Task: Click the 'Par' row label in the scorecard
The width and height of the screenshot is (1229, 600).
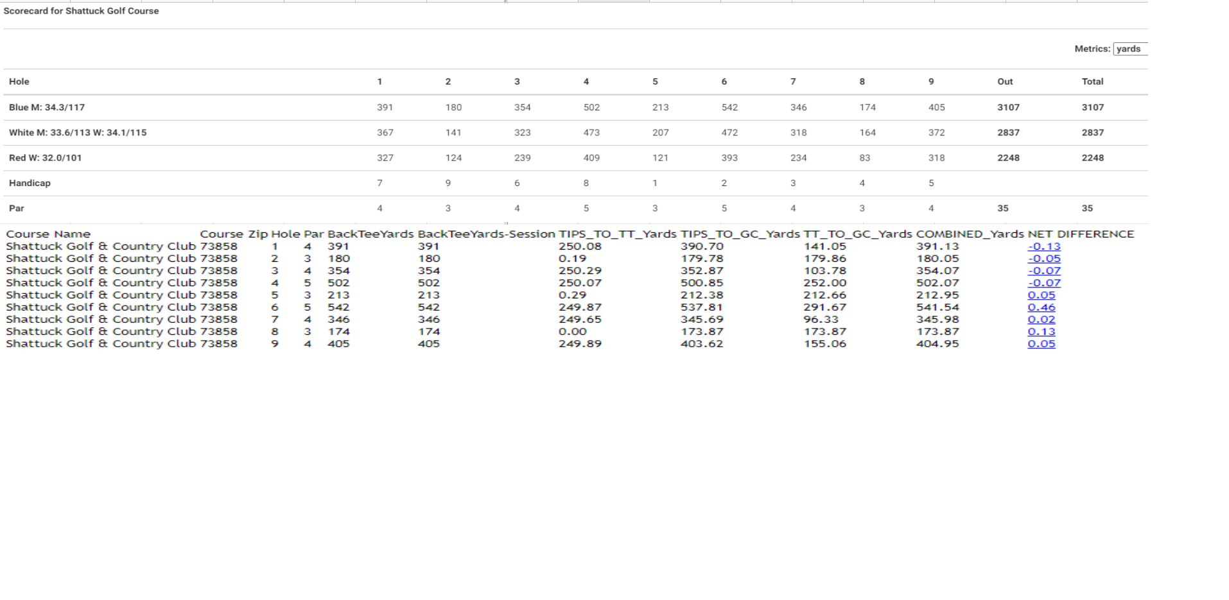Action: (17, 209)
